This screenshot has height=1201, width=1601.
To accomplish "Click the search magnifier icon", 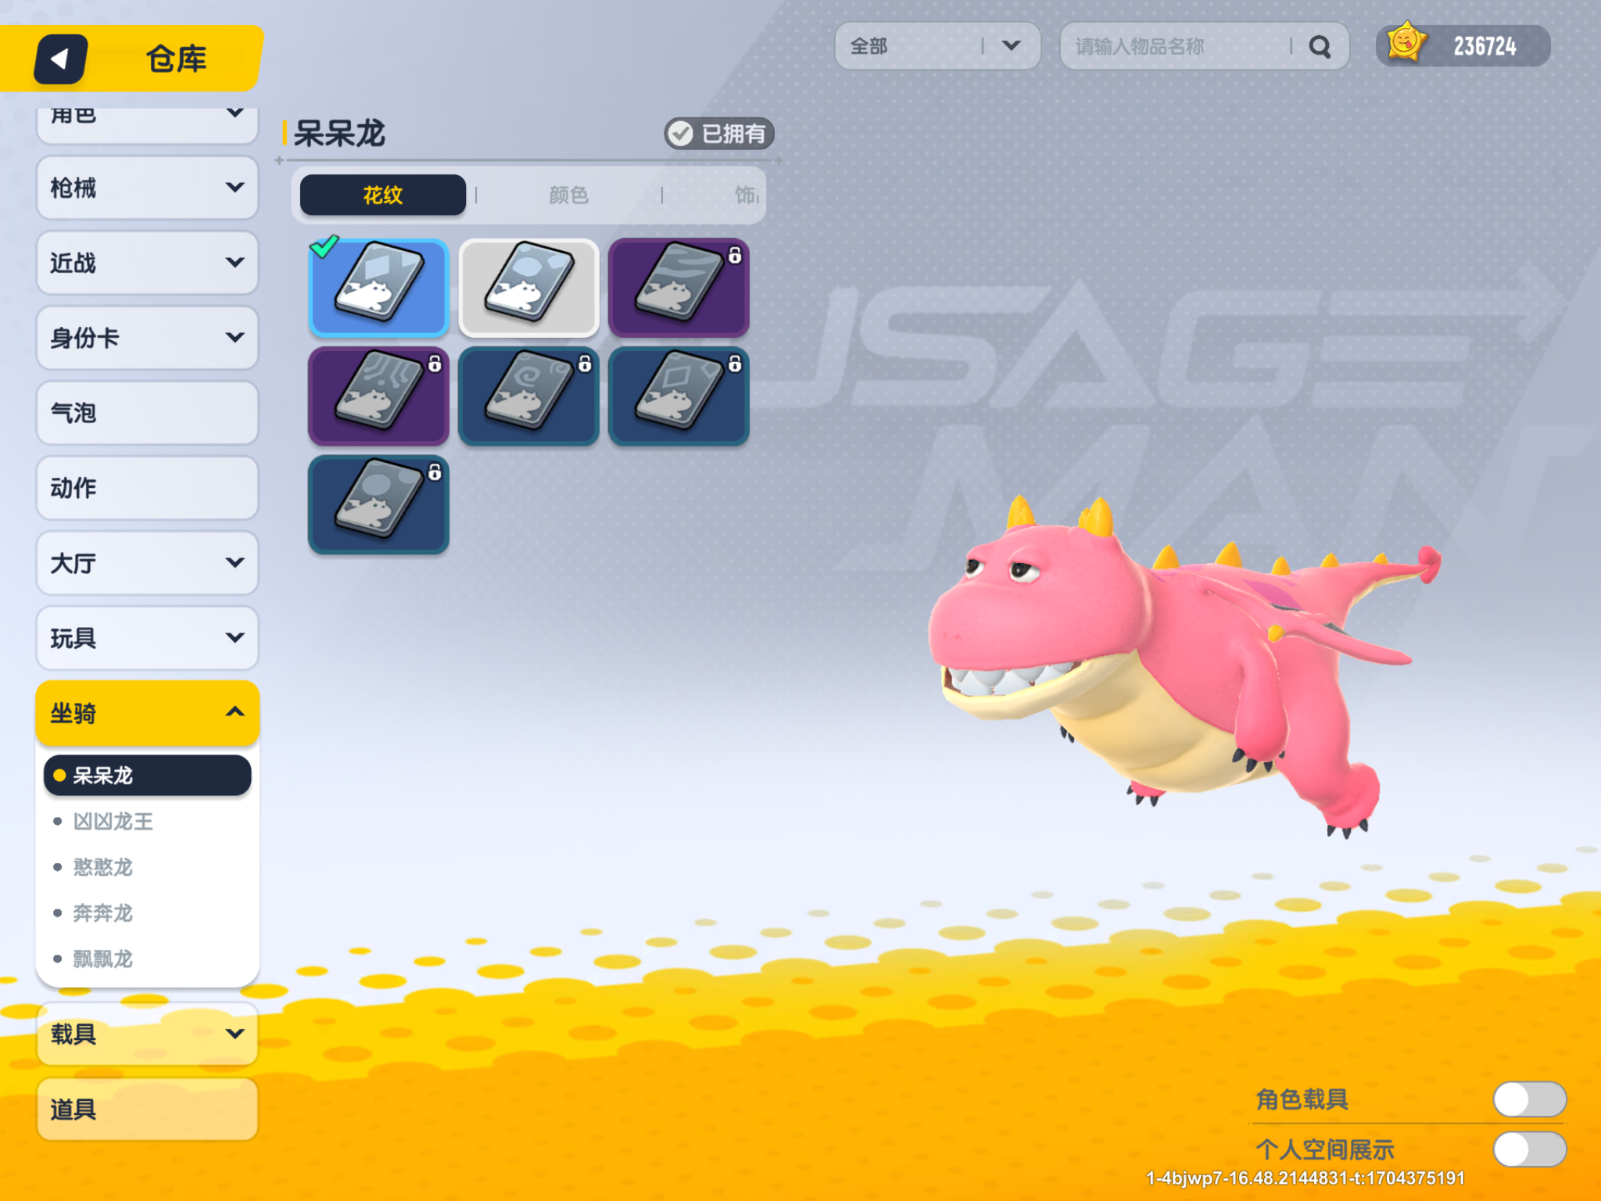I will pos(1320,47).
